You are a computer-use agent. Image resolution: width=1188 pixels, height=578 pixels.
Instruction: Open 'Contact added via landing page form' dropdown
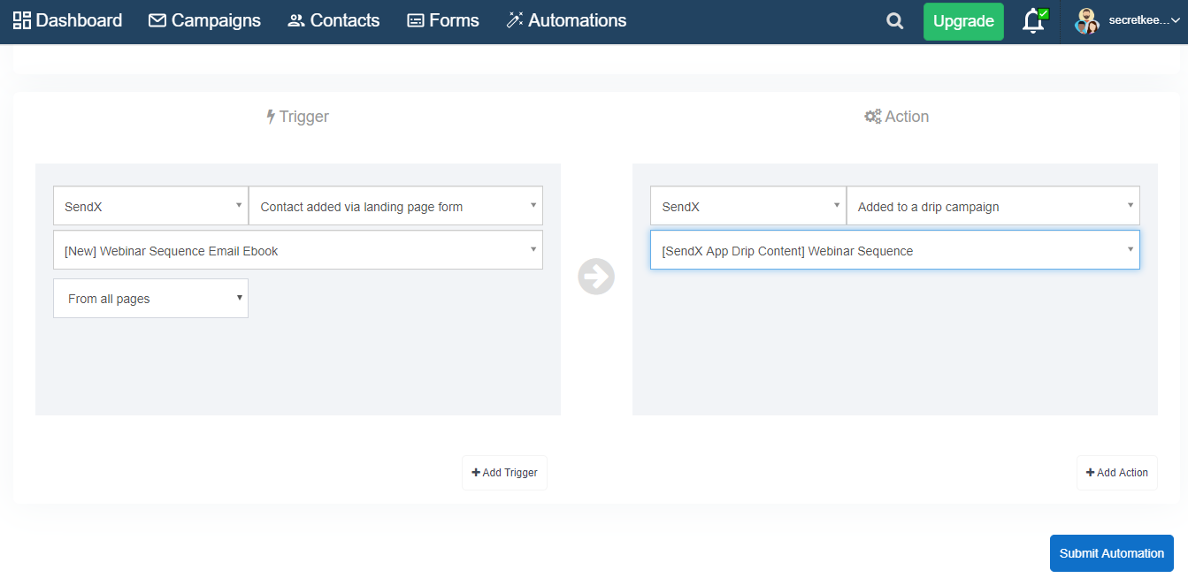[x=395, y=206]
